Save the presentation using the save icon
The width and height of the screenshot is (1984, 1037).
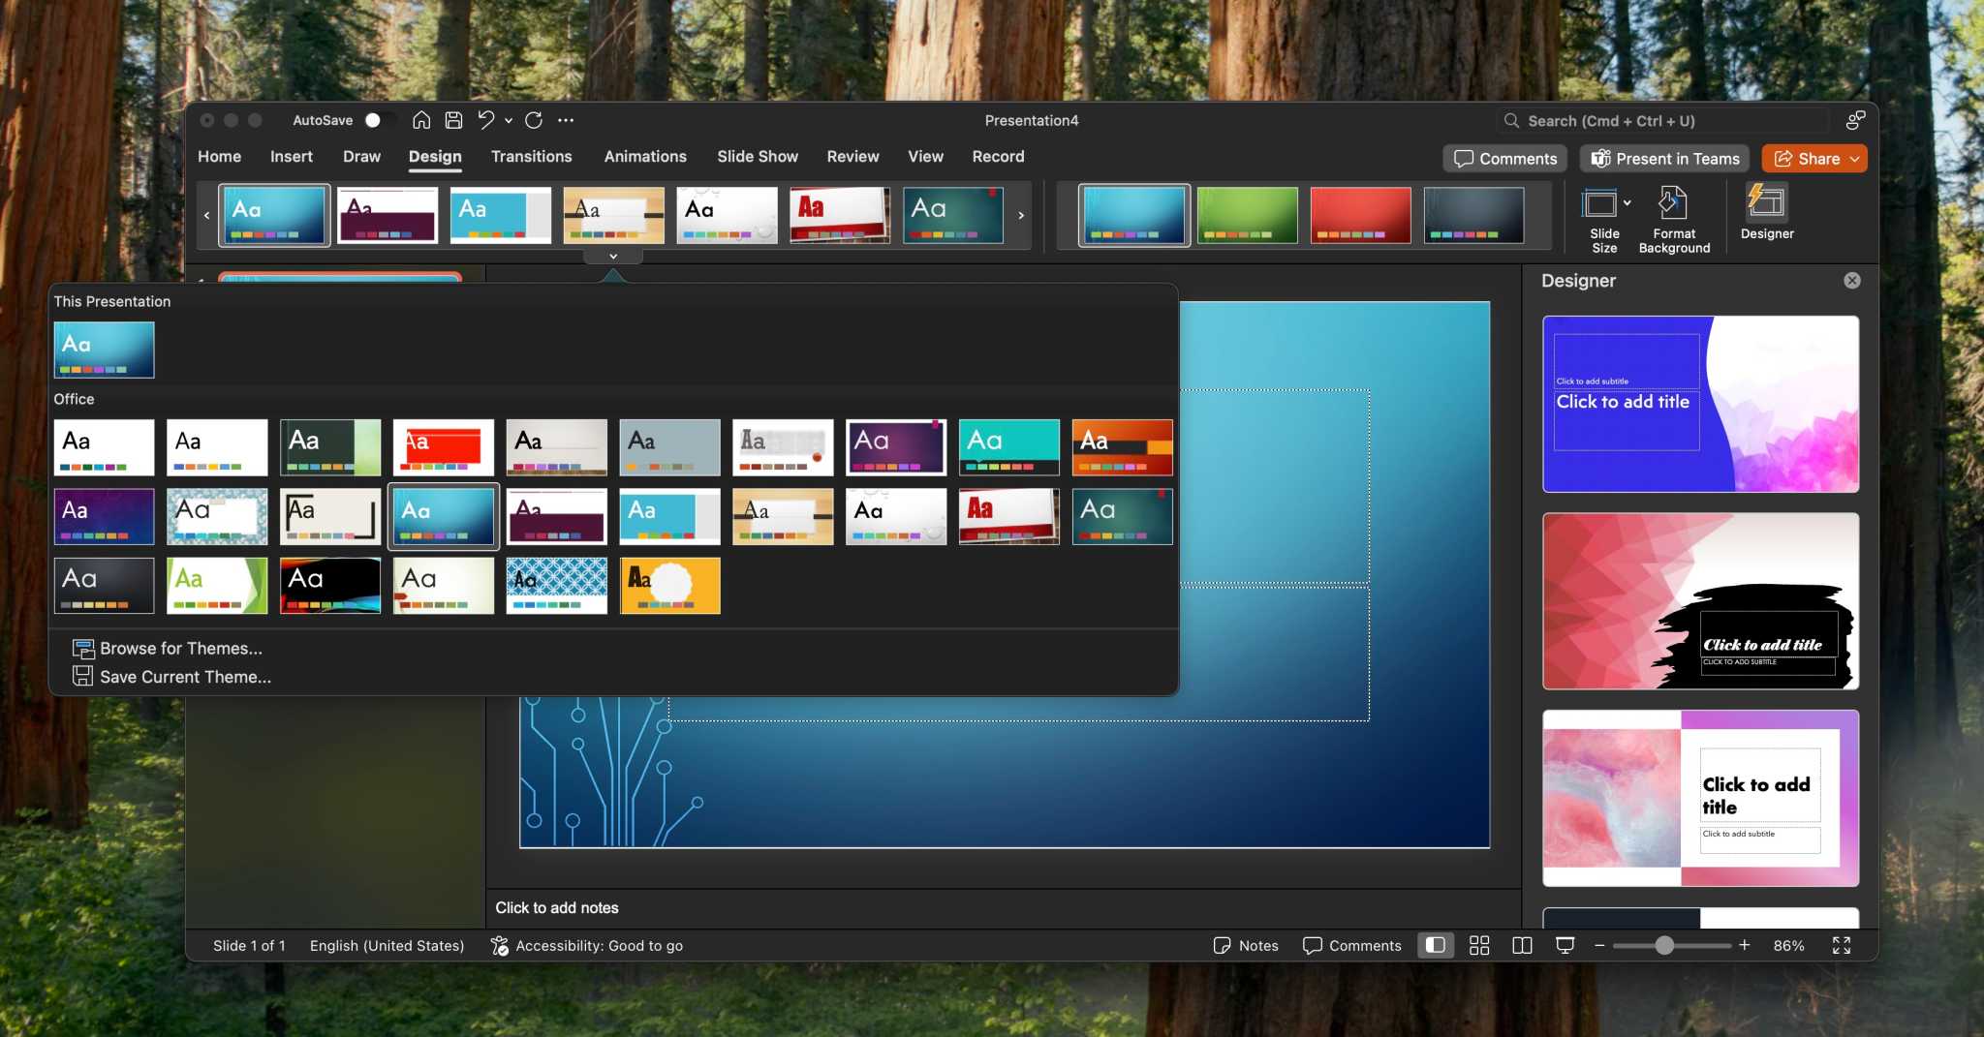pyautogui.click(x=452, y=119)
